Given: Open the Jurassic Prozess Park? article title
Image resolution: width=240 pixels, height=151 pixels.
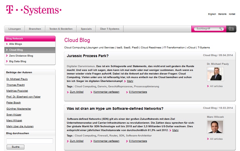Looking at the screenshot, I should [x=88, y=56].
